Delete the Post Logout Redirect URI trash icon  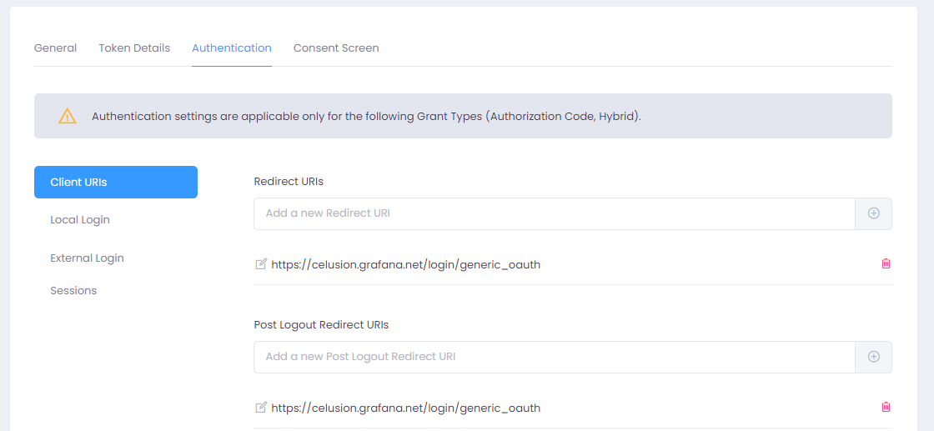(886, 407)
